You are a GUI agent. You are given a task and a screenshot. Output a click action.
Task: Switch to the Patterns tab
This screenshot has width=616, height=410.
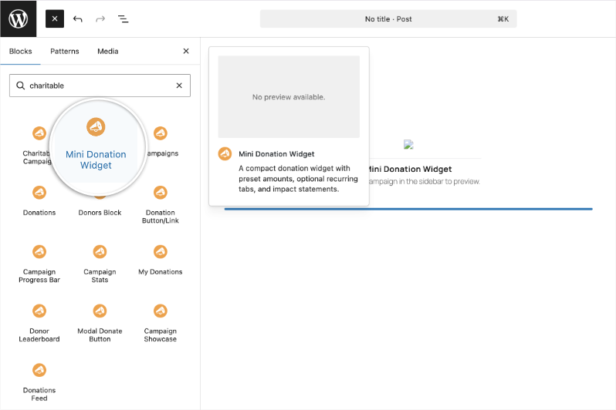65,52
